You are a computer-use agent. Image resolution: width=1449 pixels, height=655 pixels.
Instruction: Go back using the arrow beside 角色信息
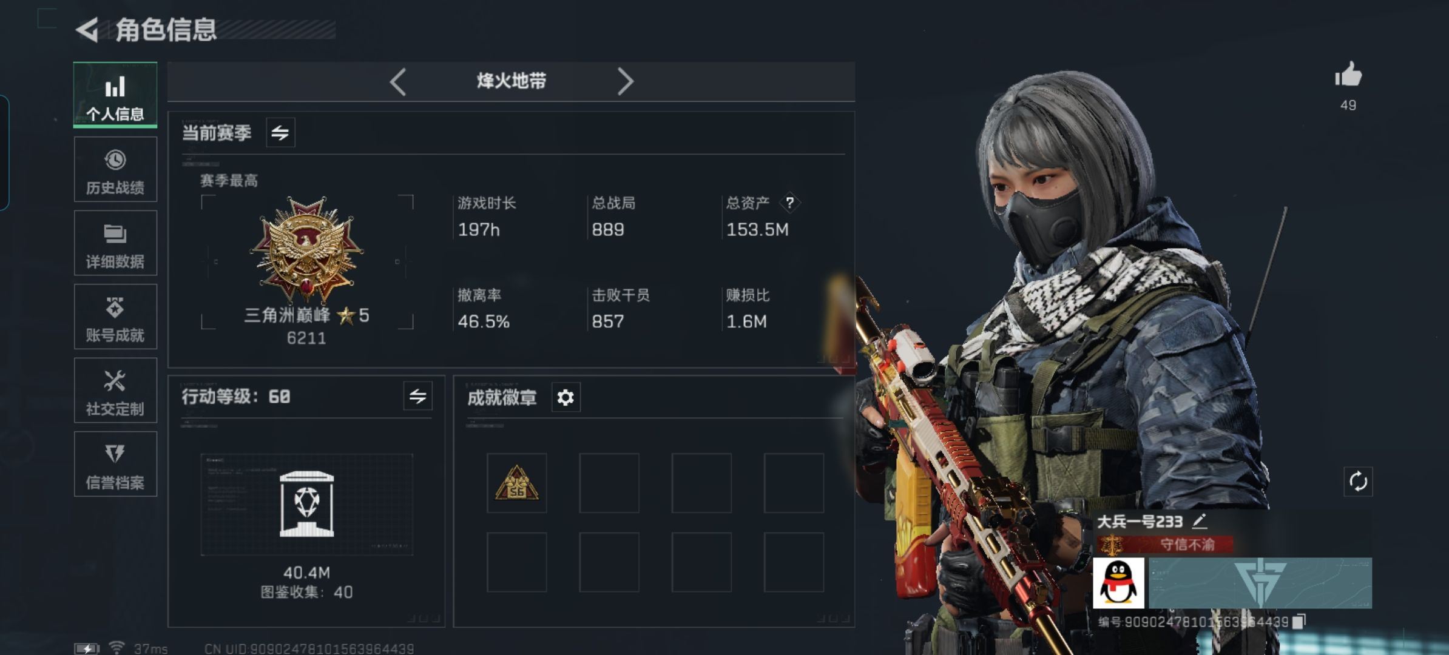click(x=88, y=30)
